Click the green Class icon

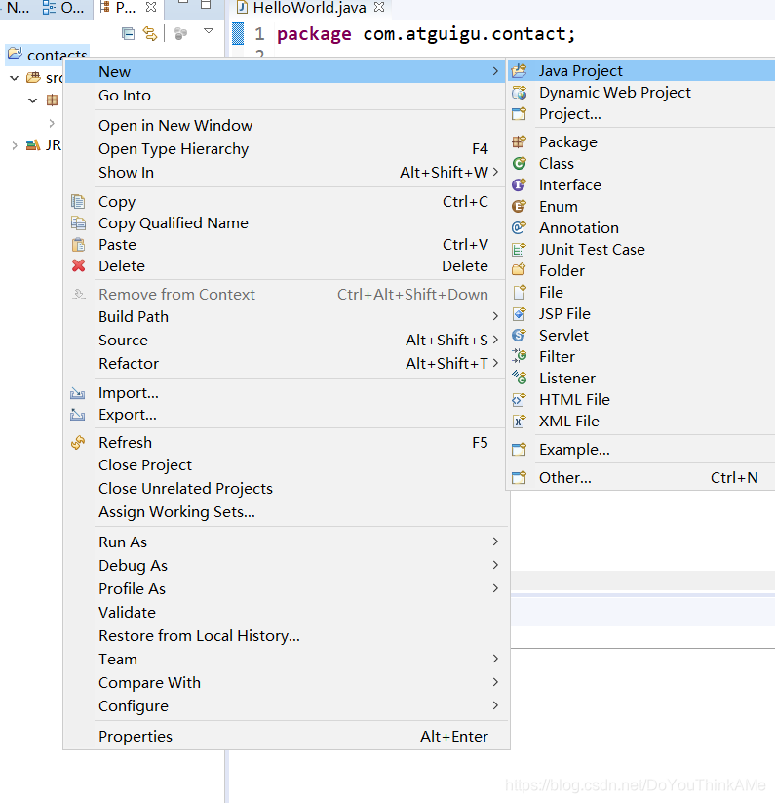519,163
